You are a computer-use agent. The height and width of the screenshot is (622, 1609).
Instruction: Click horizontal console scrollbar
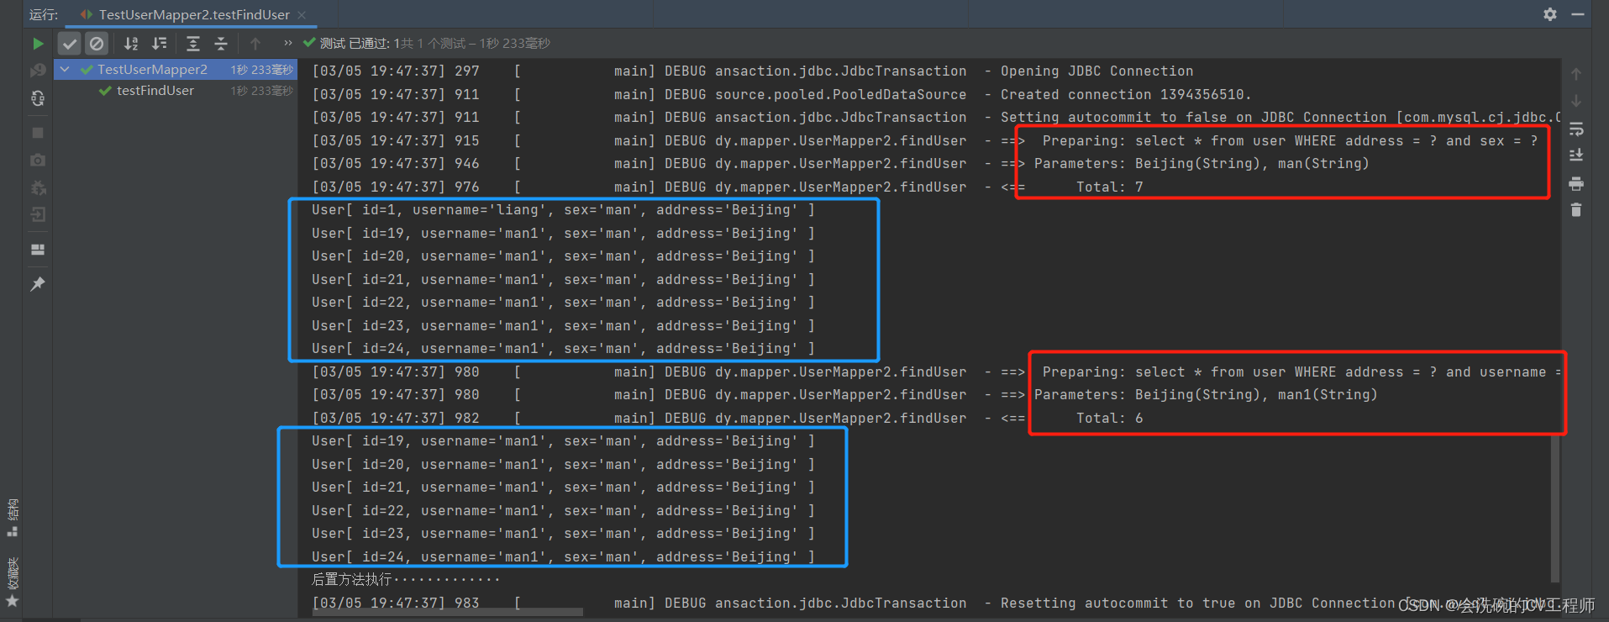click(448, 612)
